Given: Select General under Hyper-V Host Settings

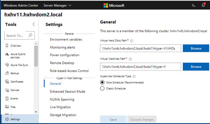Looking at the screenshot, I should [x=55, y=84].
